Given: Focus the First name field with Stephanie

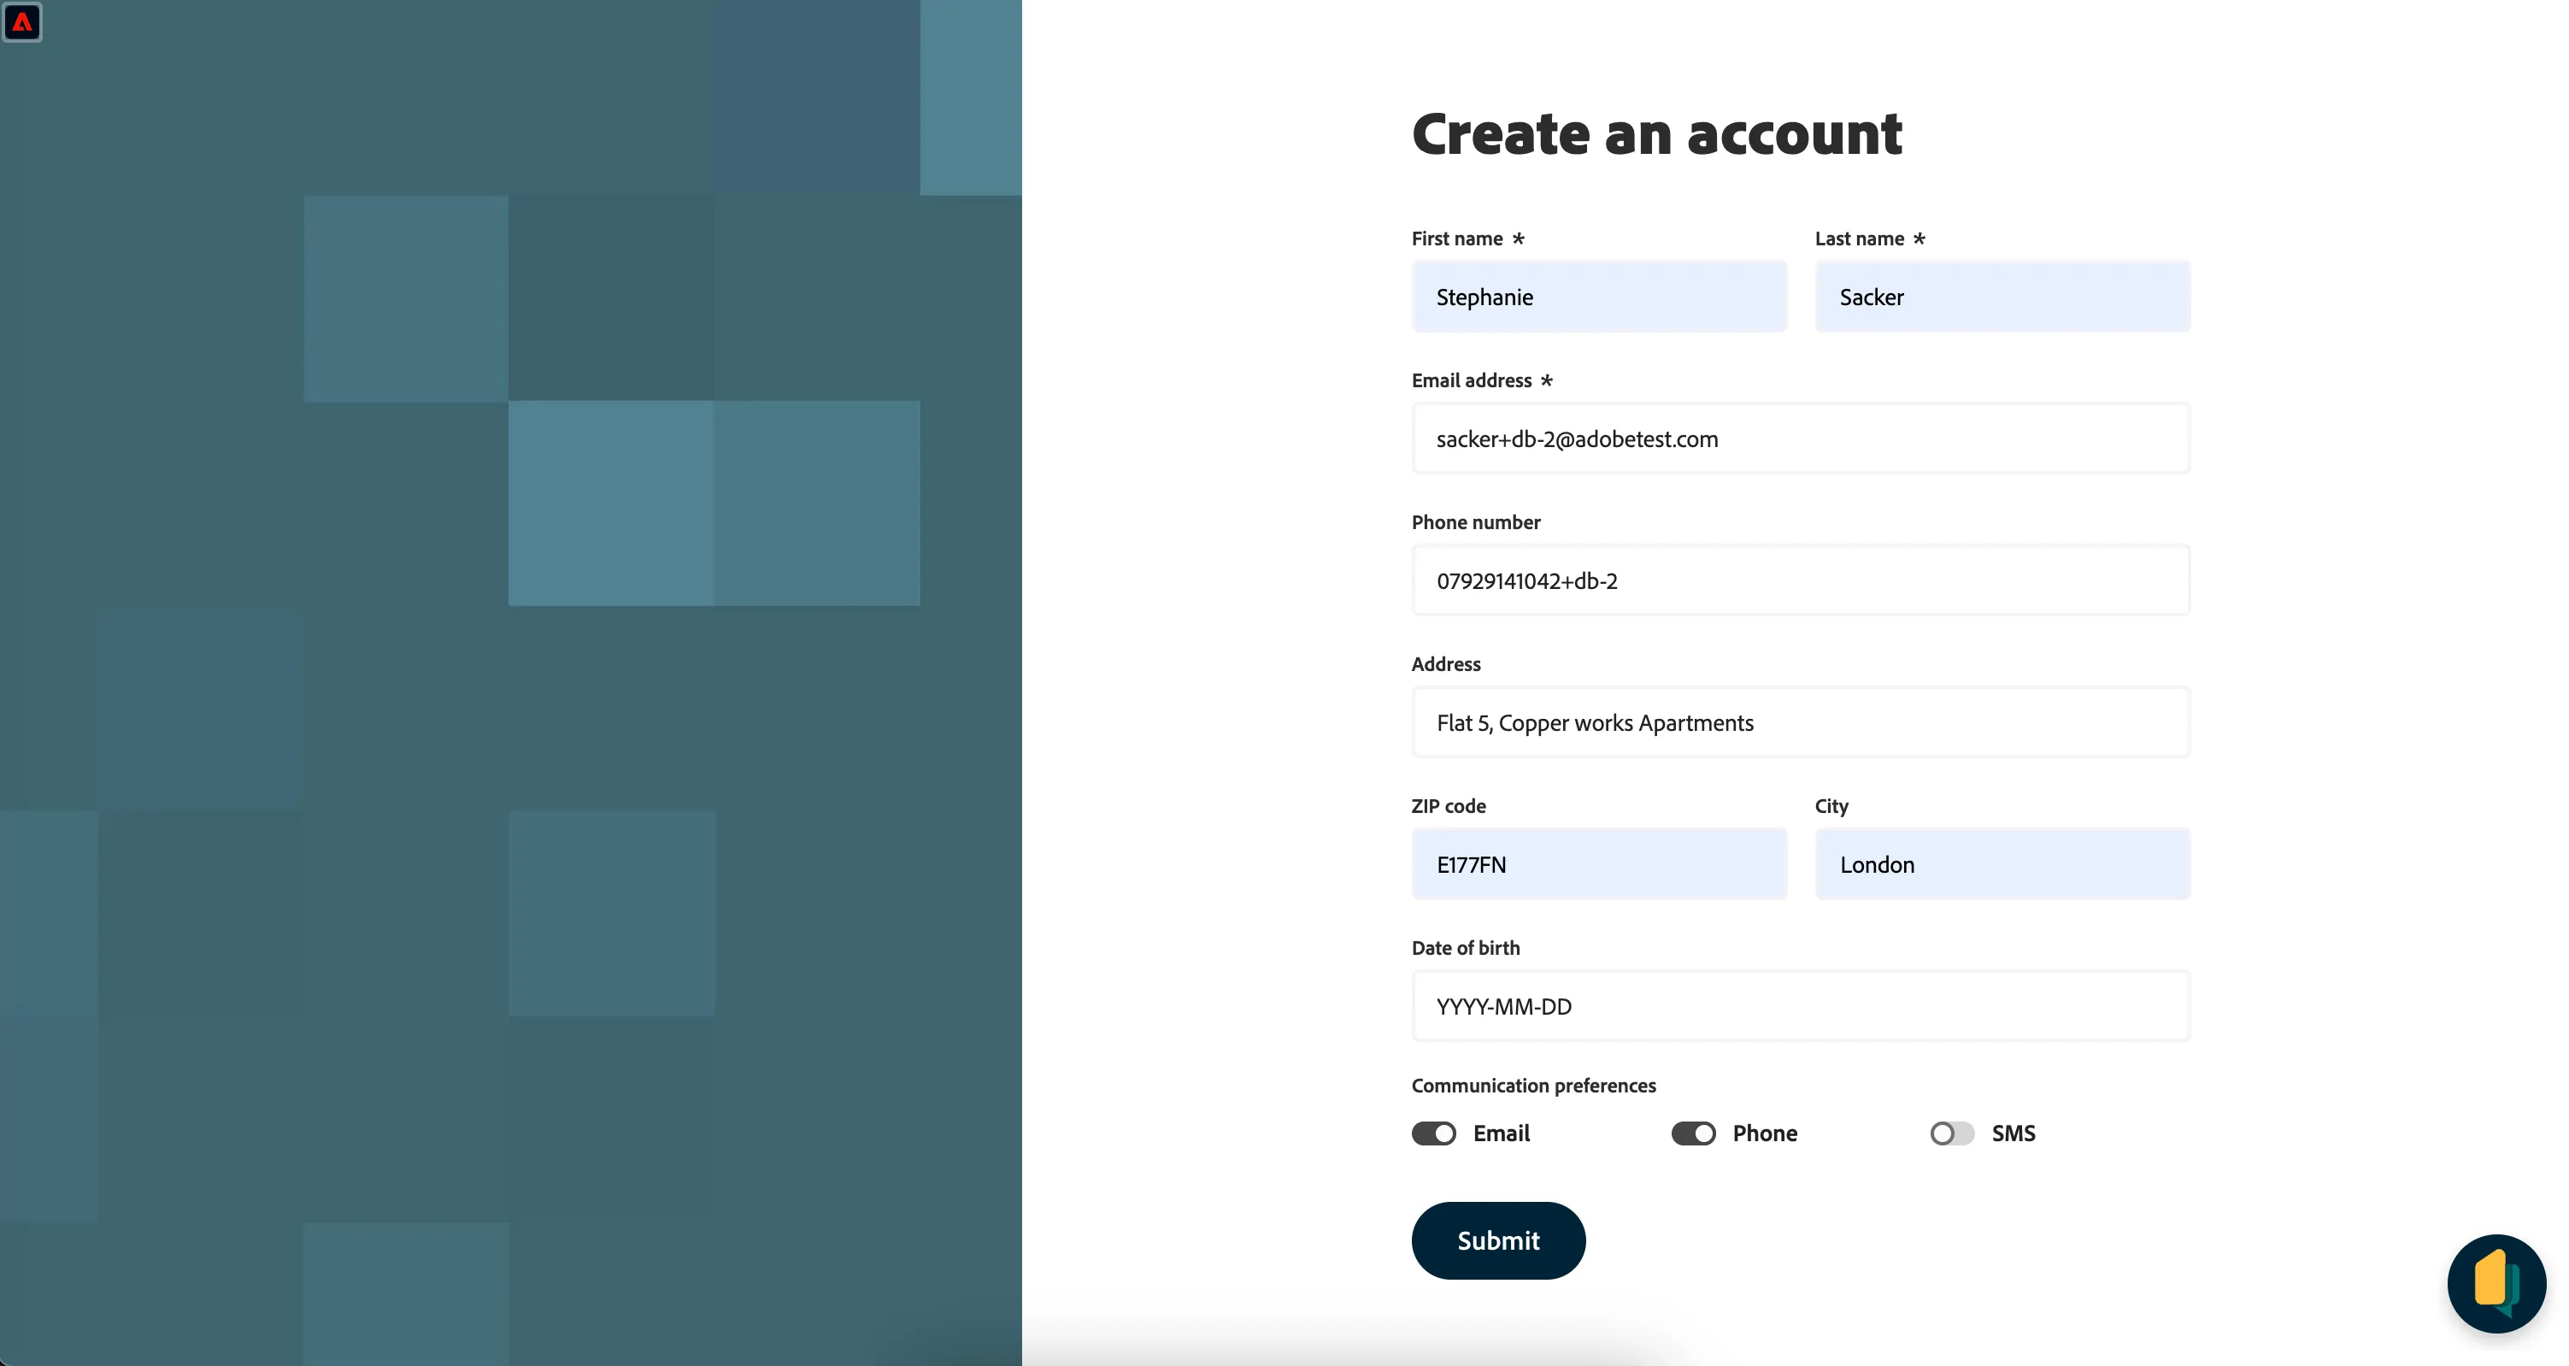Looking at the screenshot, I should (x=1599, y=297).
